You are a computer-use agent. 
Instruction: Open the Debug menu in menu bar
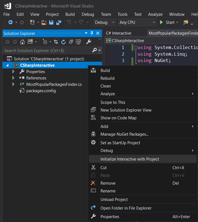(88, 14)
